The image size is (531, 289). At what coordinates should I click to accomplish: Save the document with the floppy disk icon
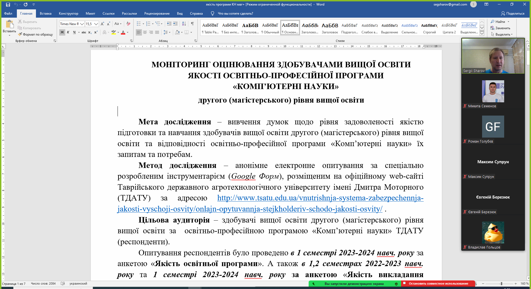8,4
